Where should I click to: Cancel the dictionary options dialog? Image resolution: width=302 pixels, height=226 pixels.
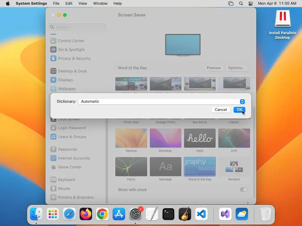coord(221,109)
